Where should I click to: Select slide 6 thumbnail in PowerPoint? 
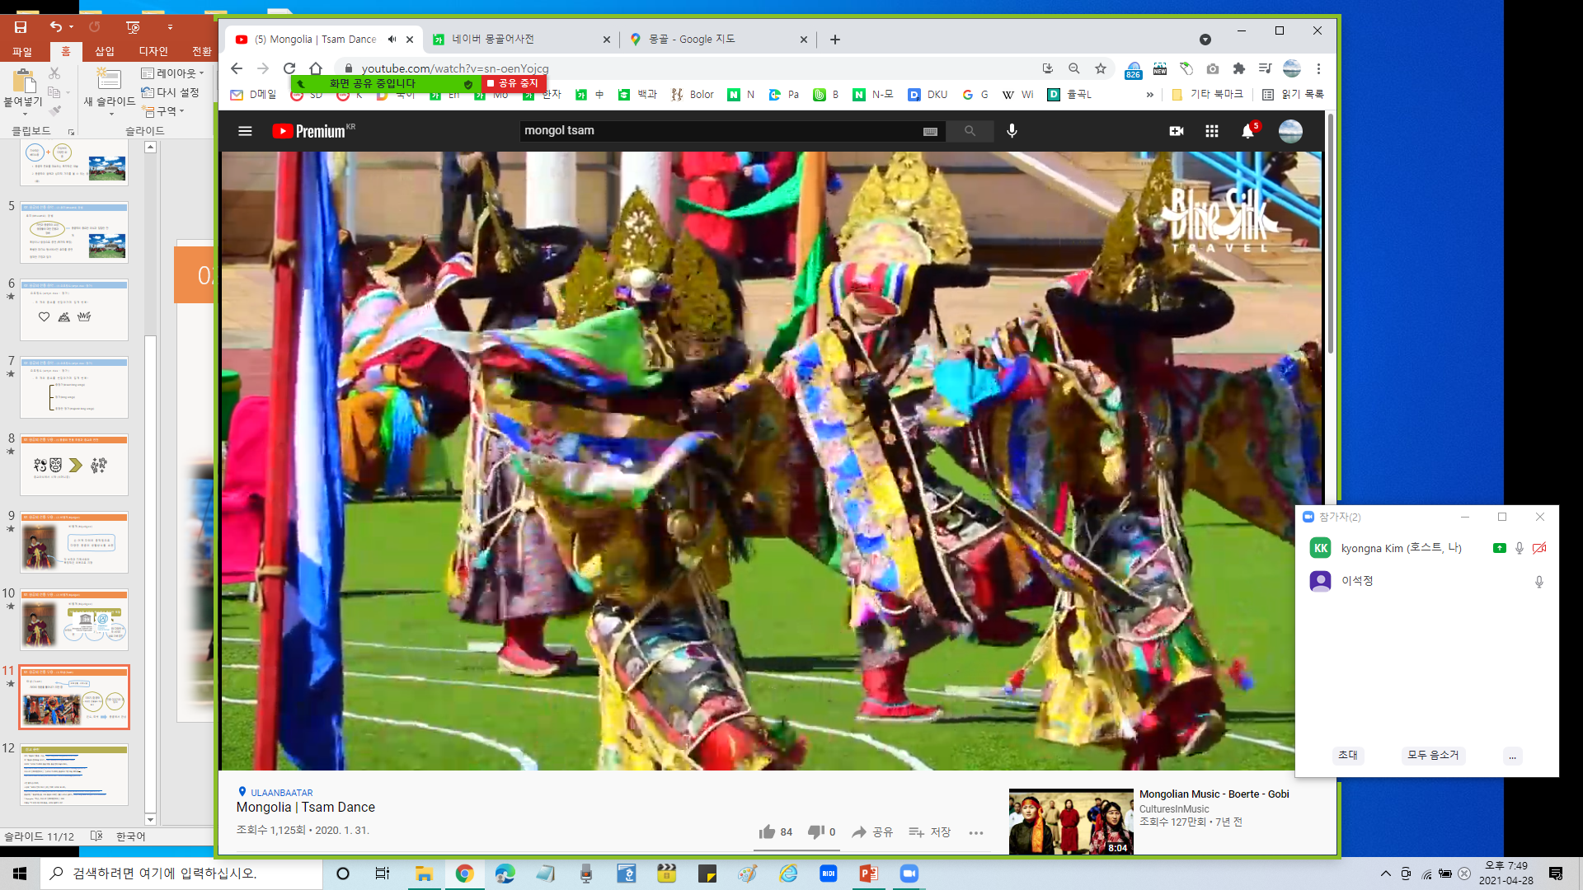tap(74, 310)
